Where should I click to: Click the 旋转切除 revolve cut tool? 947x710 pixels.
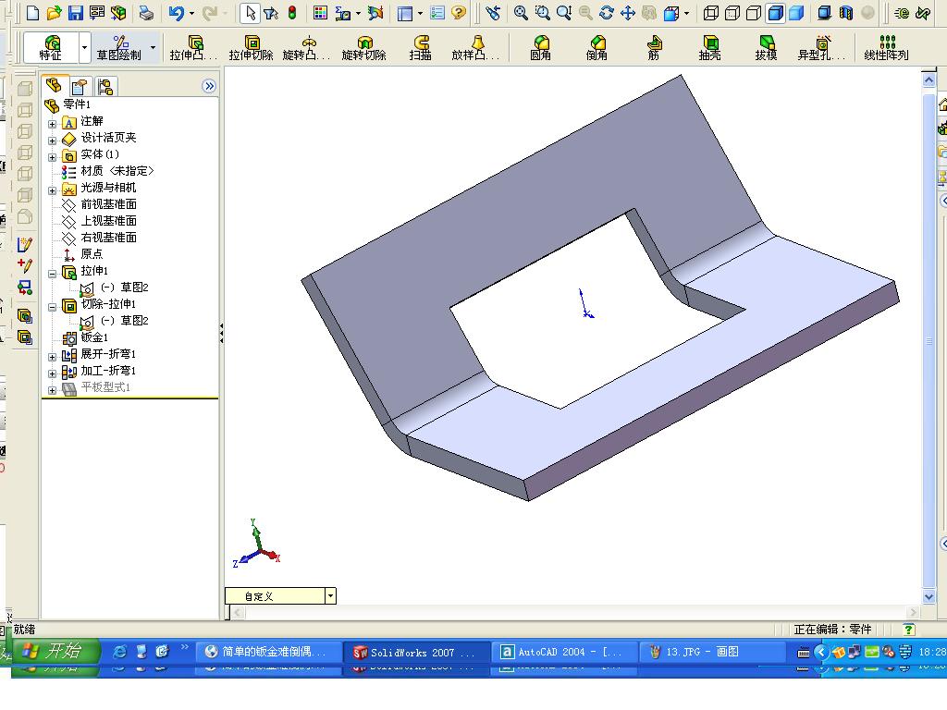tap(363, 48)
